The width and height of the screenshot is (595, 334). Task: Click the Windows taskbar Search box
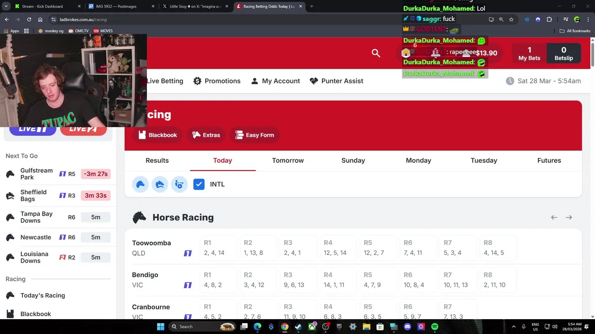tap(202, 327)
